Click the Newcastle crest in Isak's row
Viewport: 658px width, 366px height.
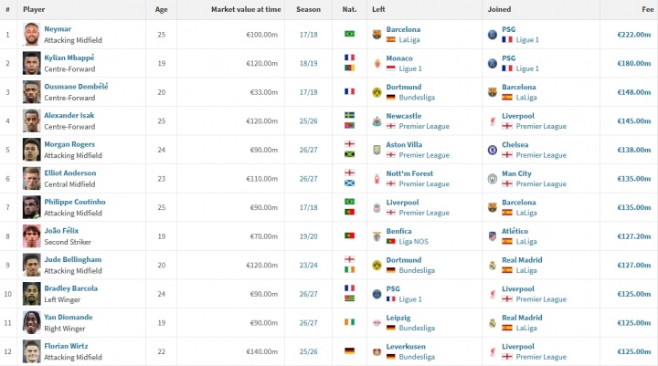point(377,121)
